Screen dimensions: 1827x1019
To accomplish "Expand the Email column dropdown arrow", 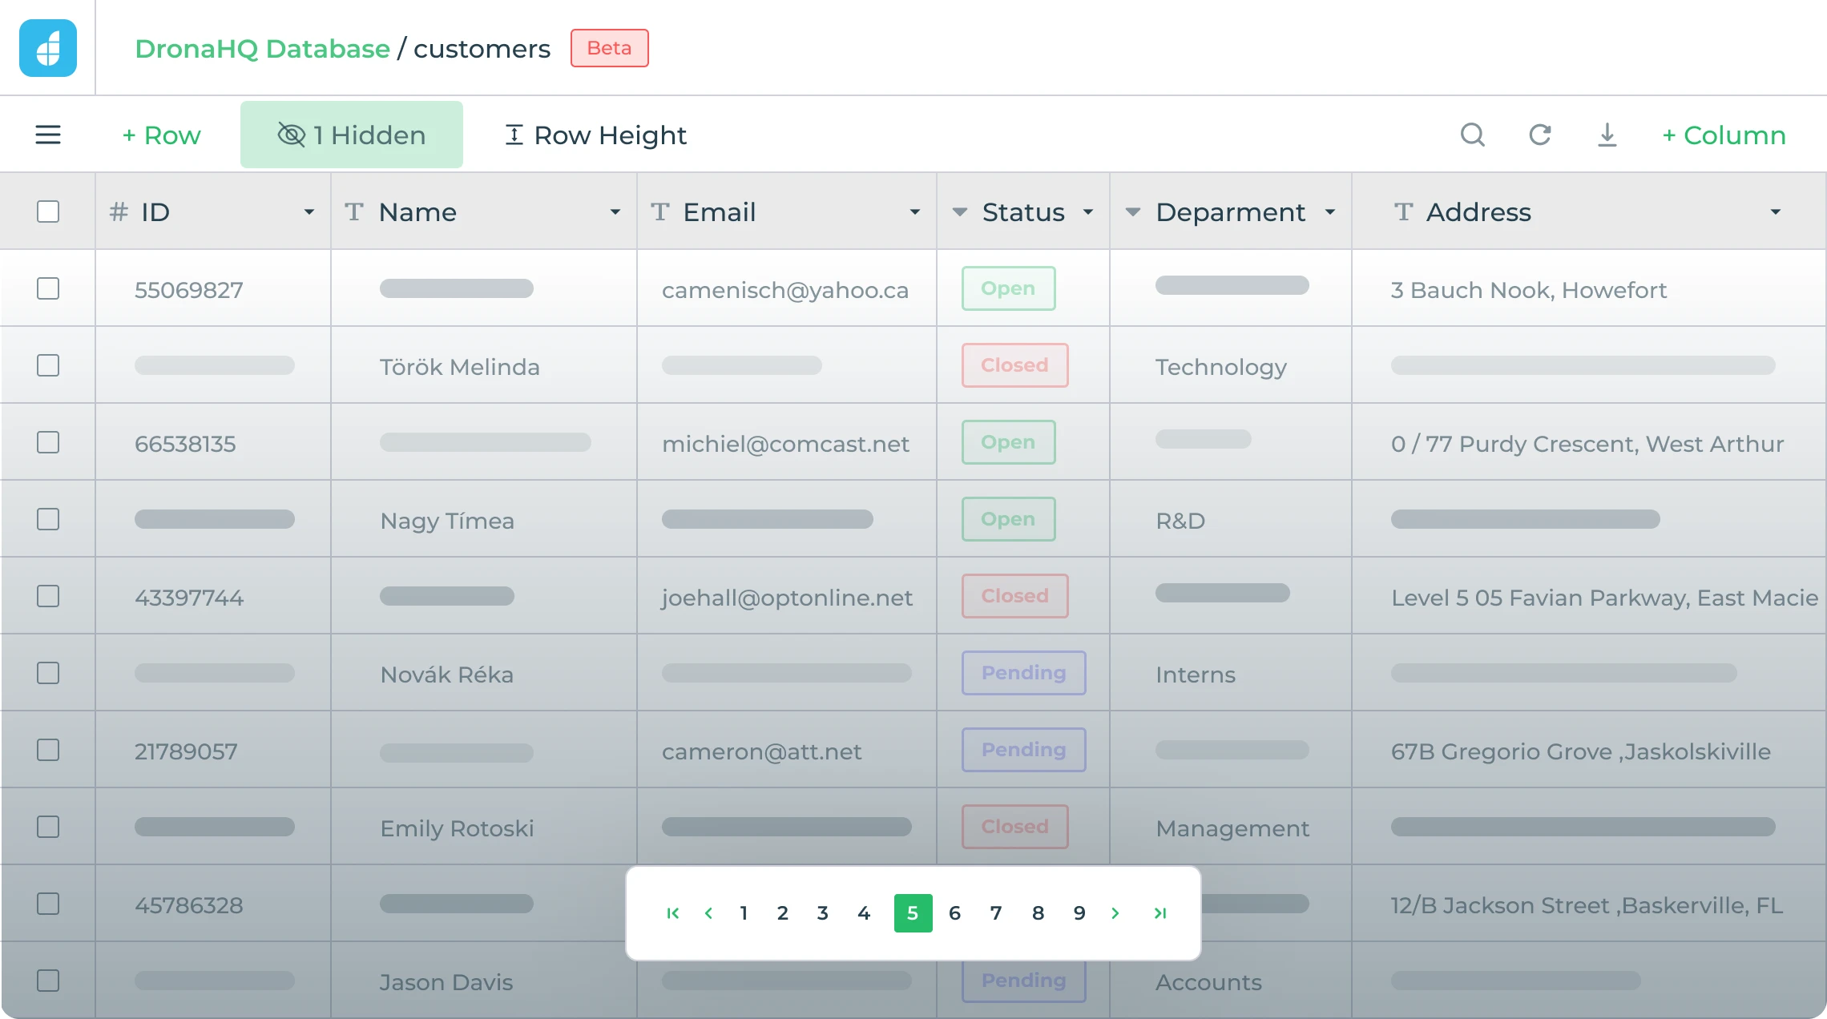I will click(914, 212).
